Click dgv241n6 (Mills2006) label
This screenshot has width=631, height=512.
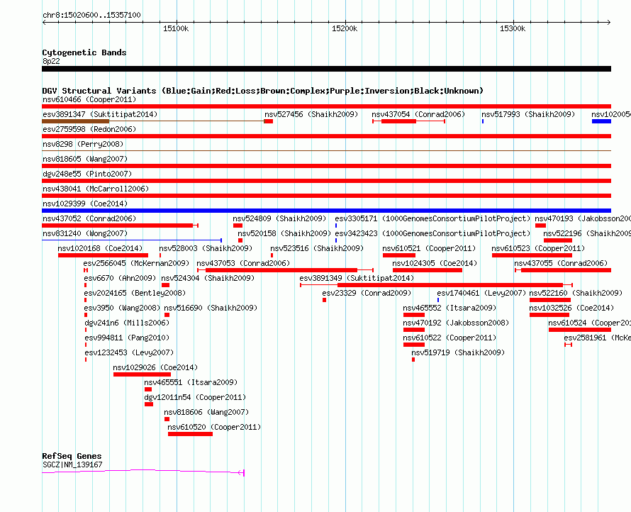pyautogui.click(x=127, y=323)
